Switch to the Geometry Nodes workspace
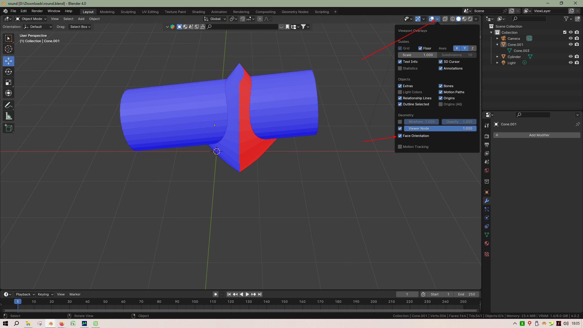 (x=295, y=12)
